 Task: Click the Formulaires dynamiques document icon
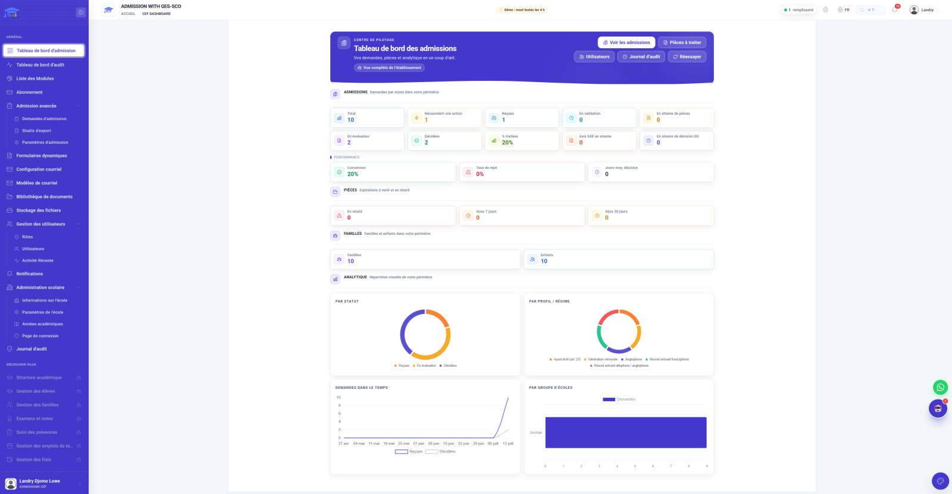(x=10, y=156)
